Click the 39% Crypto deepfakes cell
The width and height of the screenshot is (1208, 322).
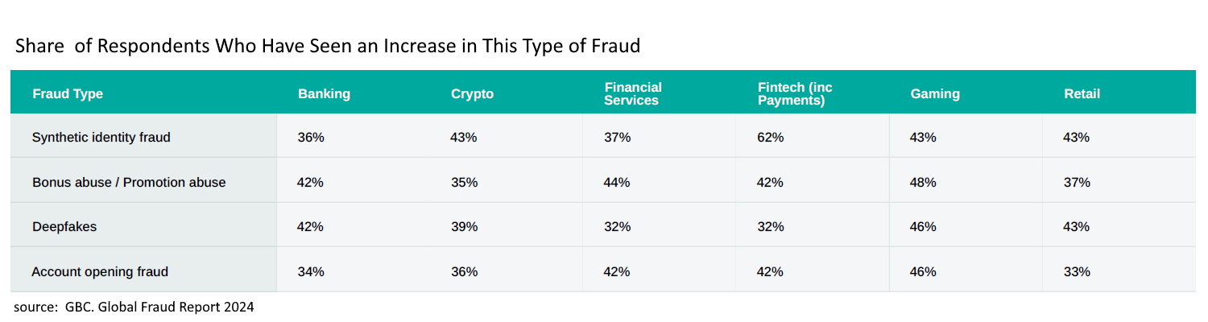pos(464,227)
